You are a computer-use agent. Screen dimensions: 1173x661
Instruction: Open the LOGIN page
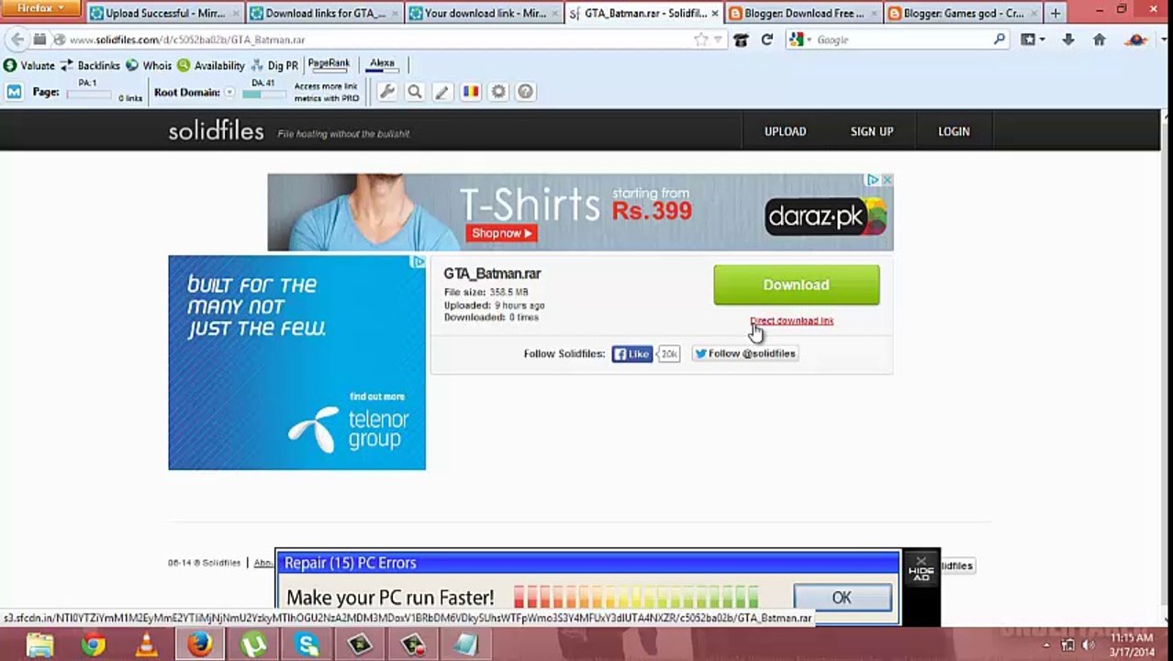[954, 131]
